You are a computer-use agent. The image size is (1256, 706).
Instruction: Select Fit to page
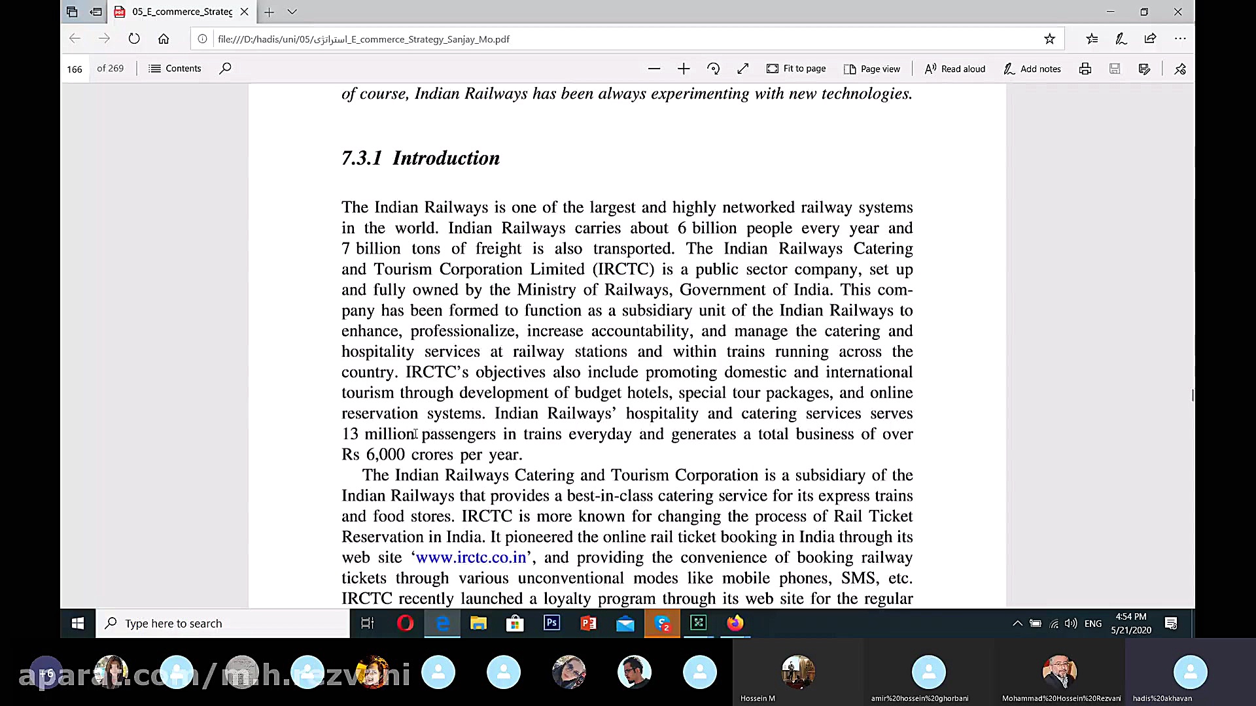[796, 69]
